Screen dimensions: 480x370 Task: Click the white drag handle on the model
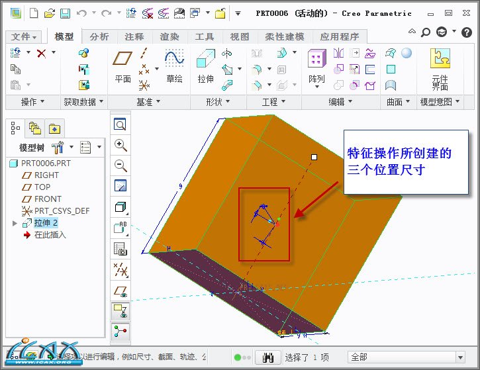point(314,157)
